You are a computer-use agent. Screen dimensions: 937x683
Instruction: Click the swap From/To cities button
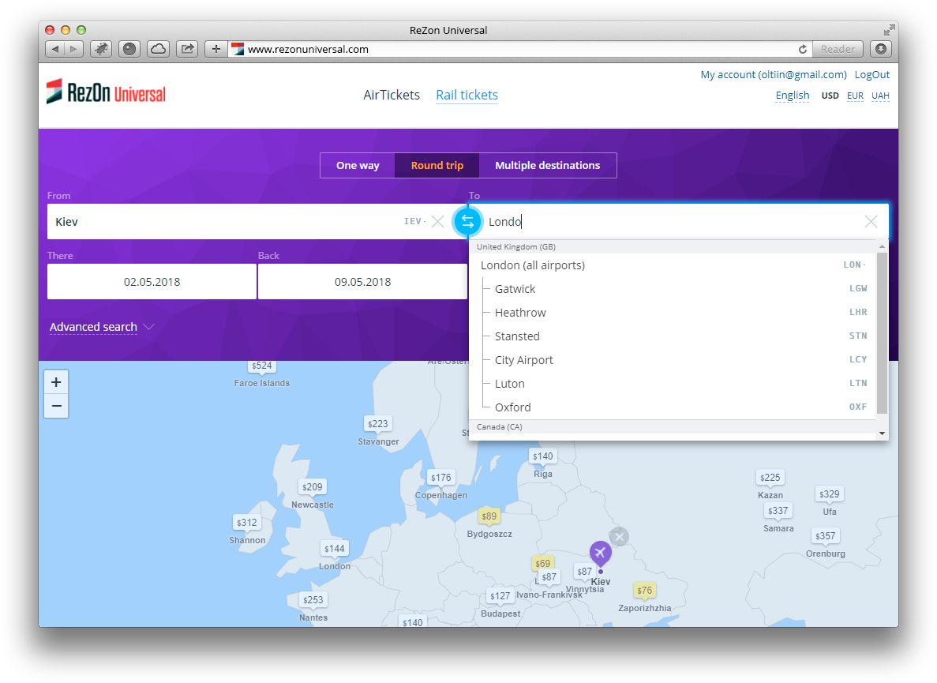467,222
